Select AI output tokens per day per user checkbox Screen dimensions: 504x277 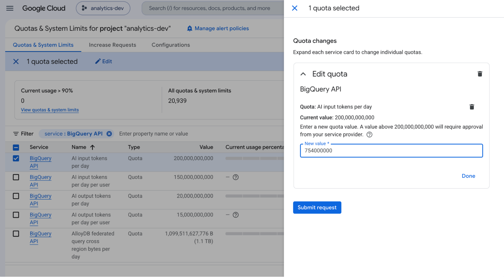16,215
